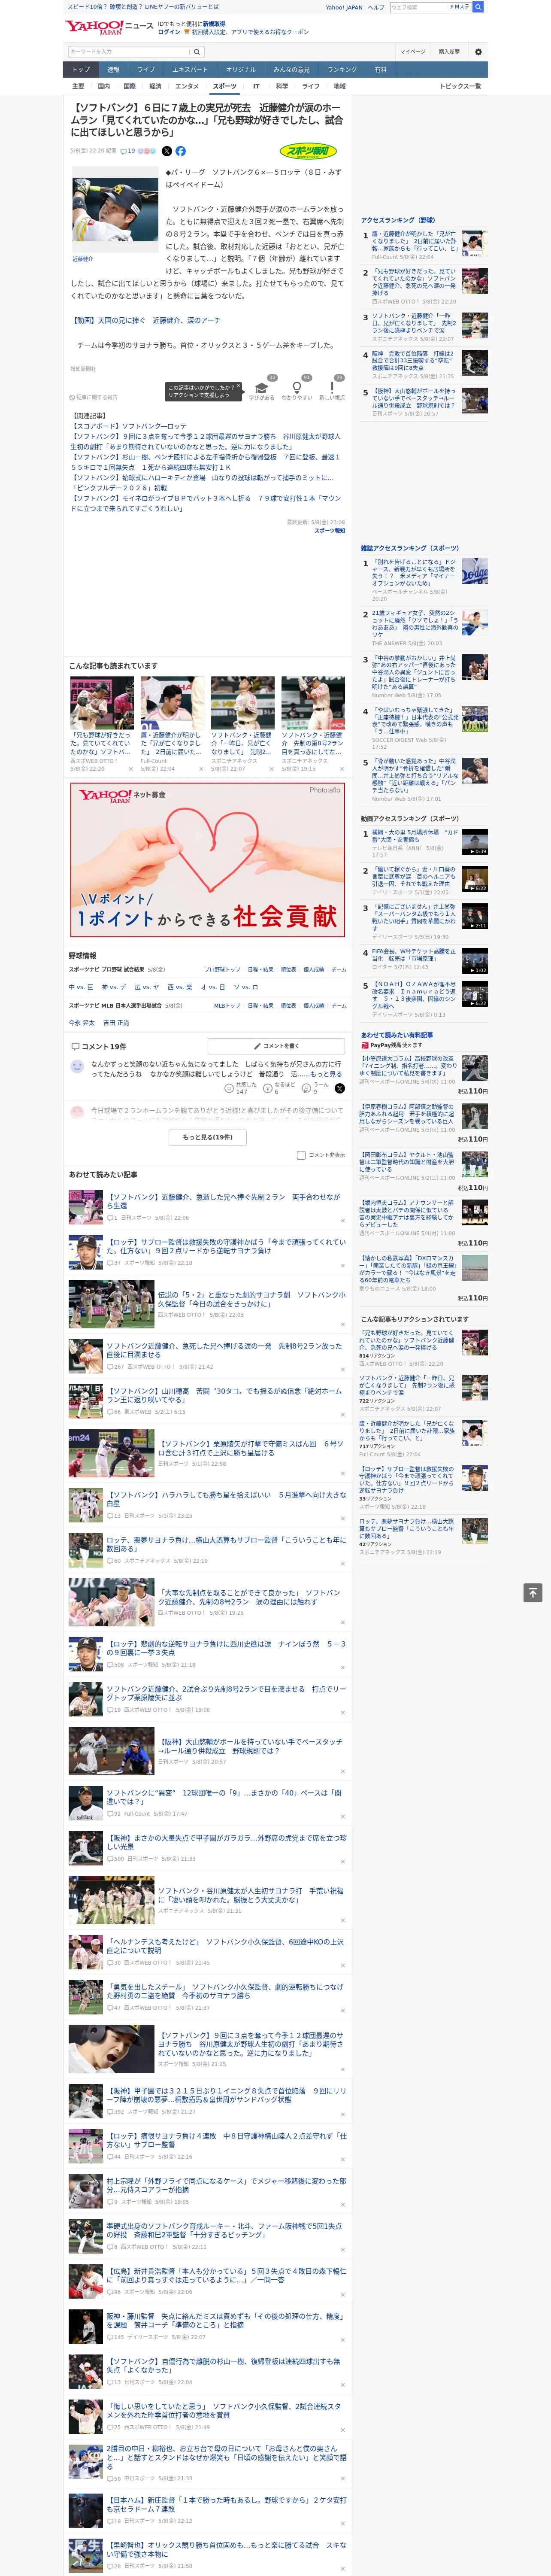Select the エンタメ category
Screen dimensions: 551x2576
pyautogui.click(x=187, y=86)
